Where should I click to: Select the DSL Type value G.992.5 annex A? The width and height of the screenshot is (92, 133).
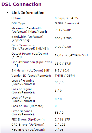point(67,23)
